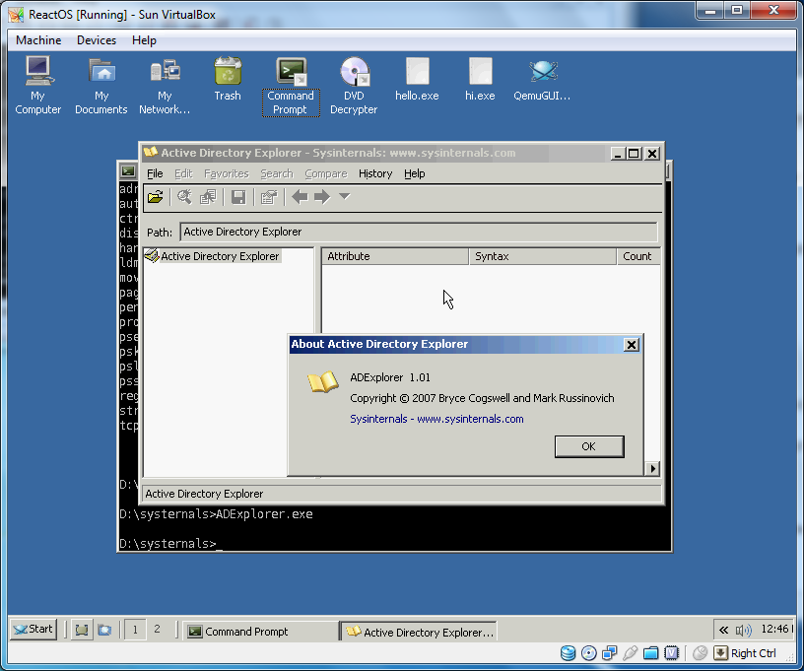The height and width of the screenshot is (671, 804).
Task: Select the Trash desktop icon
Action: [228, 80]
